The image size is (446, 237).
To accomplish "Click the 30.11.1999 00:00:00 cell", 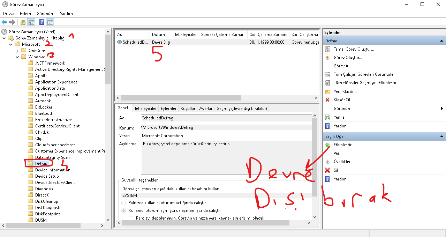I will (267, 42).
